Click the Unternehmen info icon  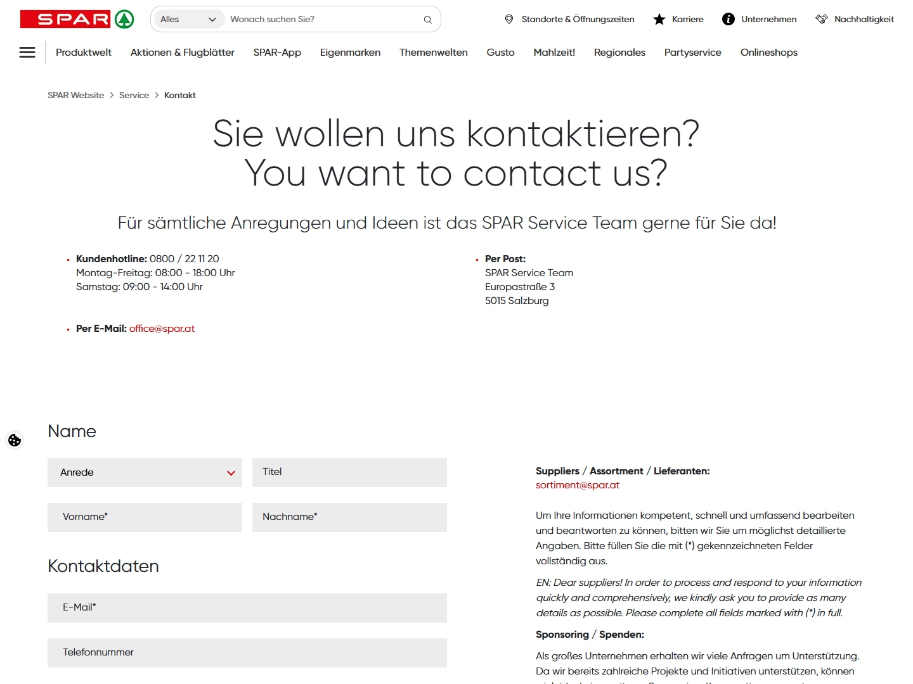pos(728,19)
